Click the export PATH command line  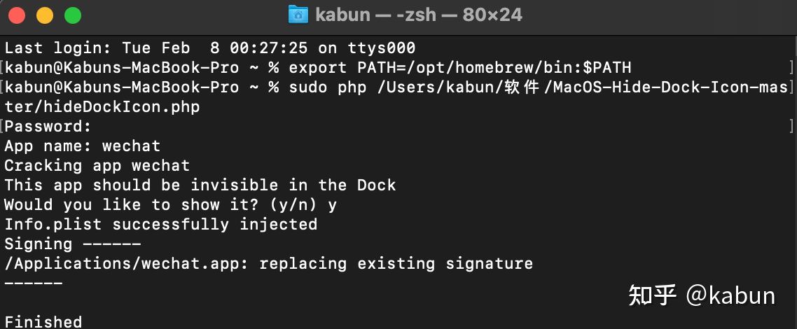459,68
